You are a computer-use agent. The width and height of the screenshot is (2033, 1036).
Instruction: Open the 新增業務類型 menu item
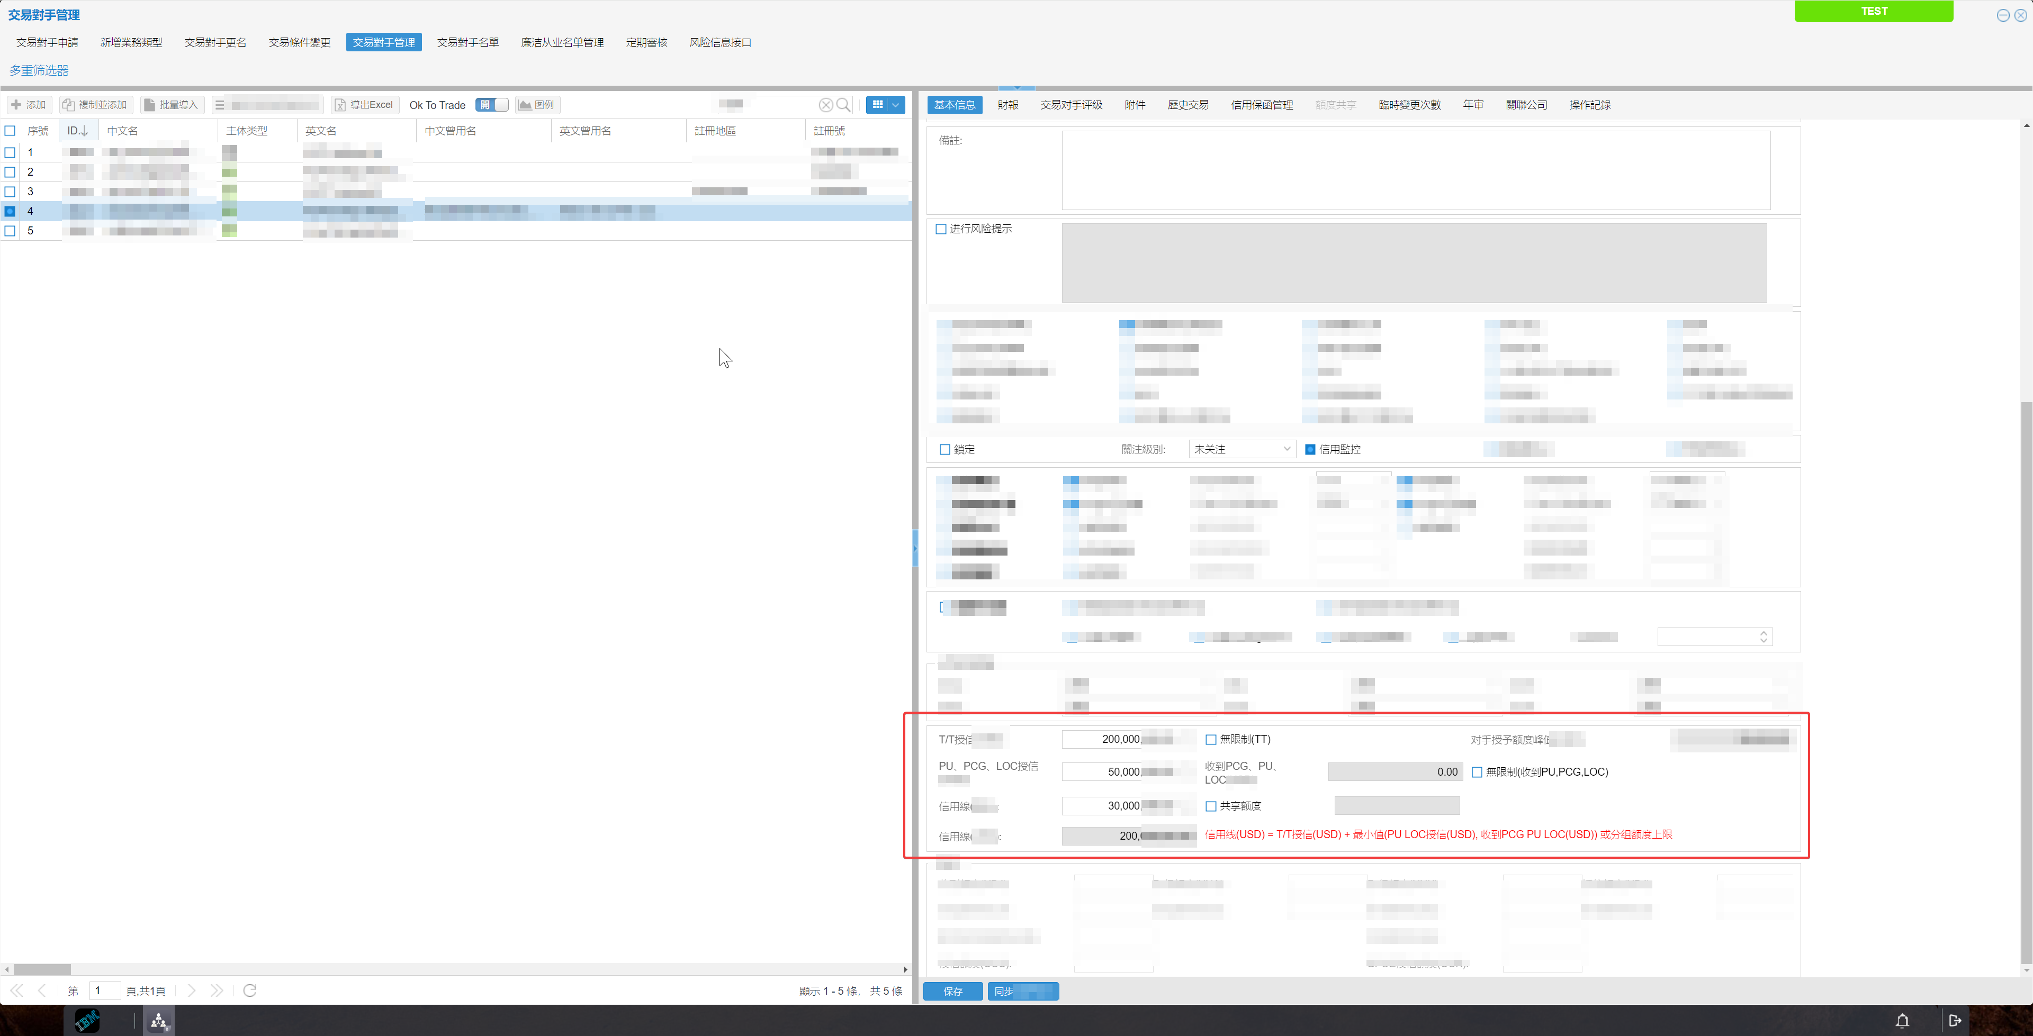point(131,43)
